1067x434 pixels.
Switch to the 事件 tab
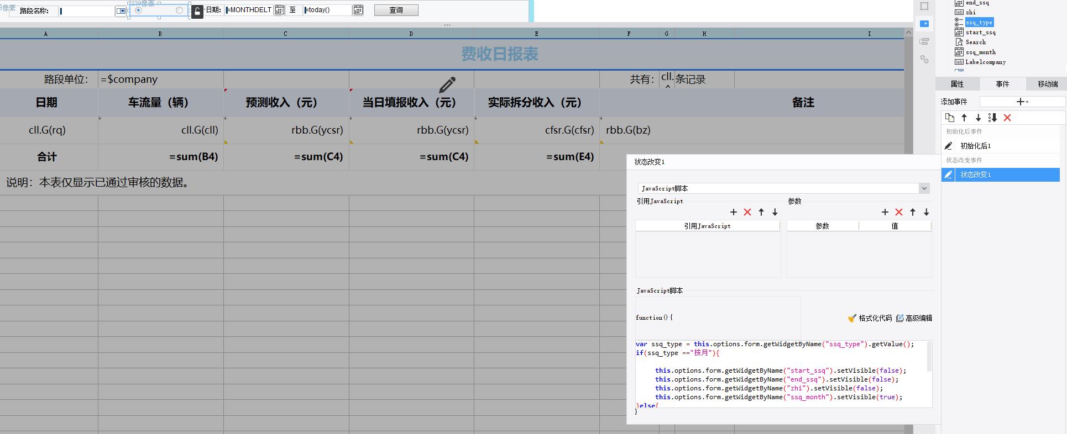pos(1002,84)
